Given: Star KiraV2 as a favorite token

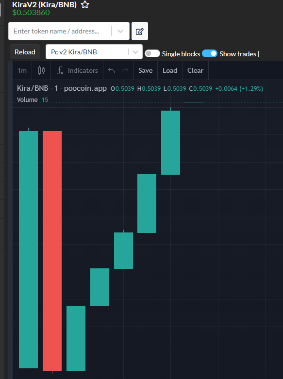Looking at the screenshot, I should [x=85, y=4].
